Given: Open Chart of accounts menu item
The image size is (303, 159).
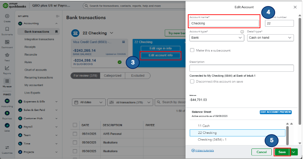Looking at the screenshot, I should click(35, 70).
